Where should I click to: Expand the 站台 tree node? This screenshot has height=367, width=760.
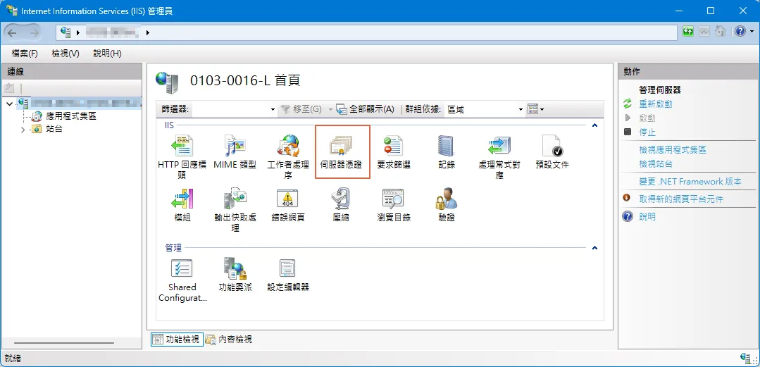[23, 130]
